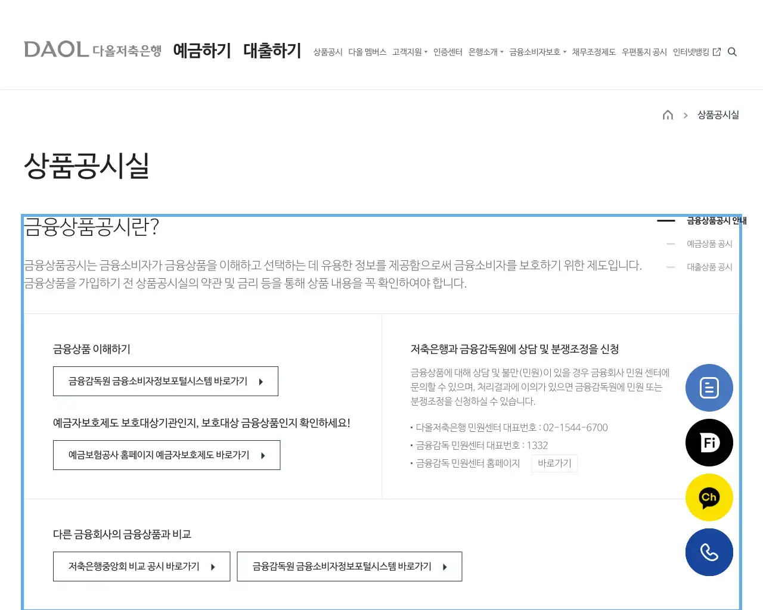Open the search magnifier icon
Image resolution: width=763 pixels, height=610 pixels.
[733, 52]
